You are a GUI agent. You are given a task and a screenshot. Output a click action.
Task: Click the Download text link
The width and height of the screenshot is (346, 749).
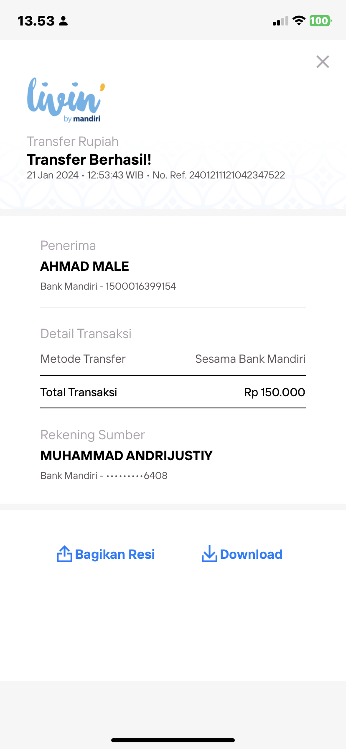[x=251, y=554]
